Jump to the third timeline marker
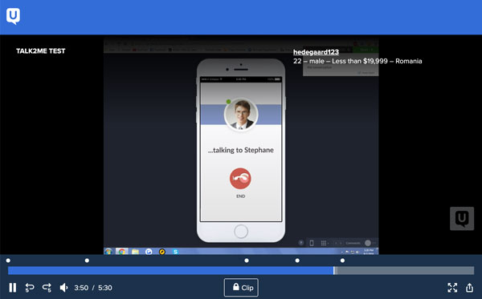 click(x=247, y=261)
